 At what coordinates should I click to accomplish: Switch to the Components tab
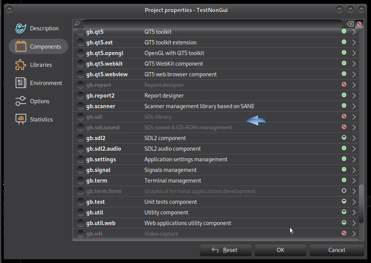tap(38, 47)
